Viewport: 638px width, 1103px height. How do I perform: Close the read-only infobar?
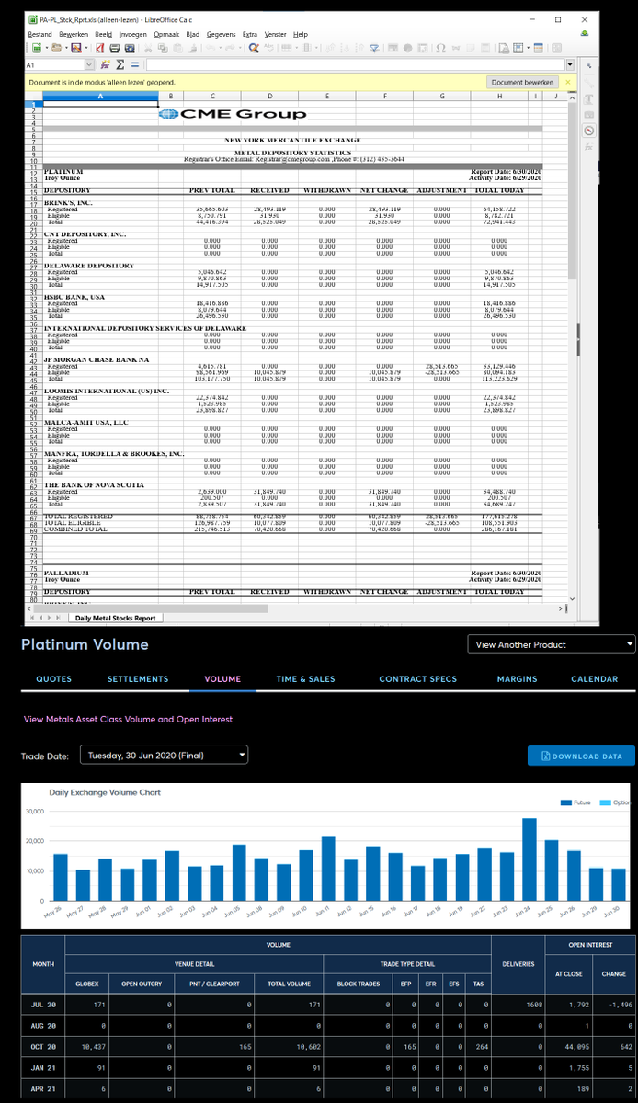[x=568, y=82]
